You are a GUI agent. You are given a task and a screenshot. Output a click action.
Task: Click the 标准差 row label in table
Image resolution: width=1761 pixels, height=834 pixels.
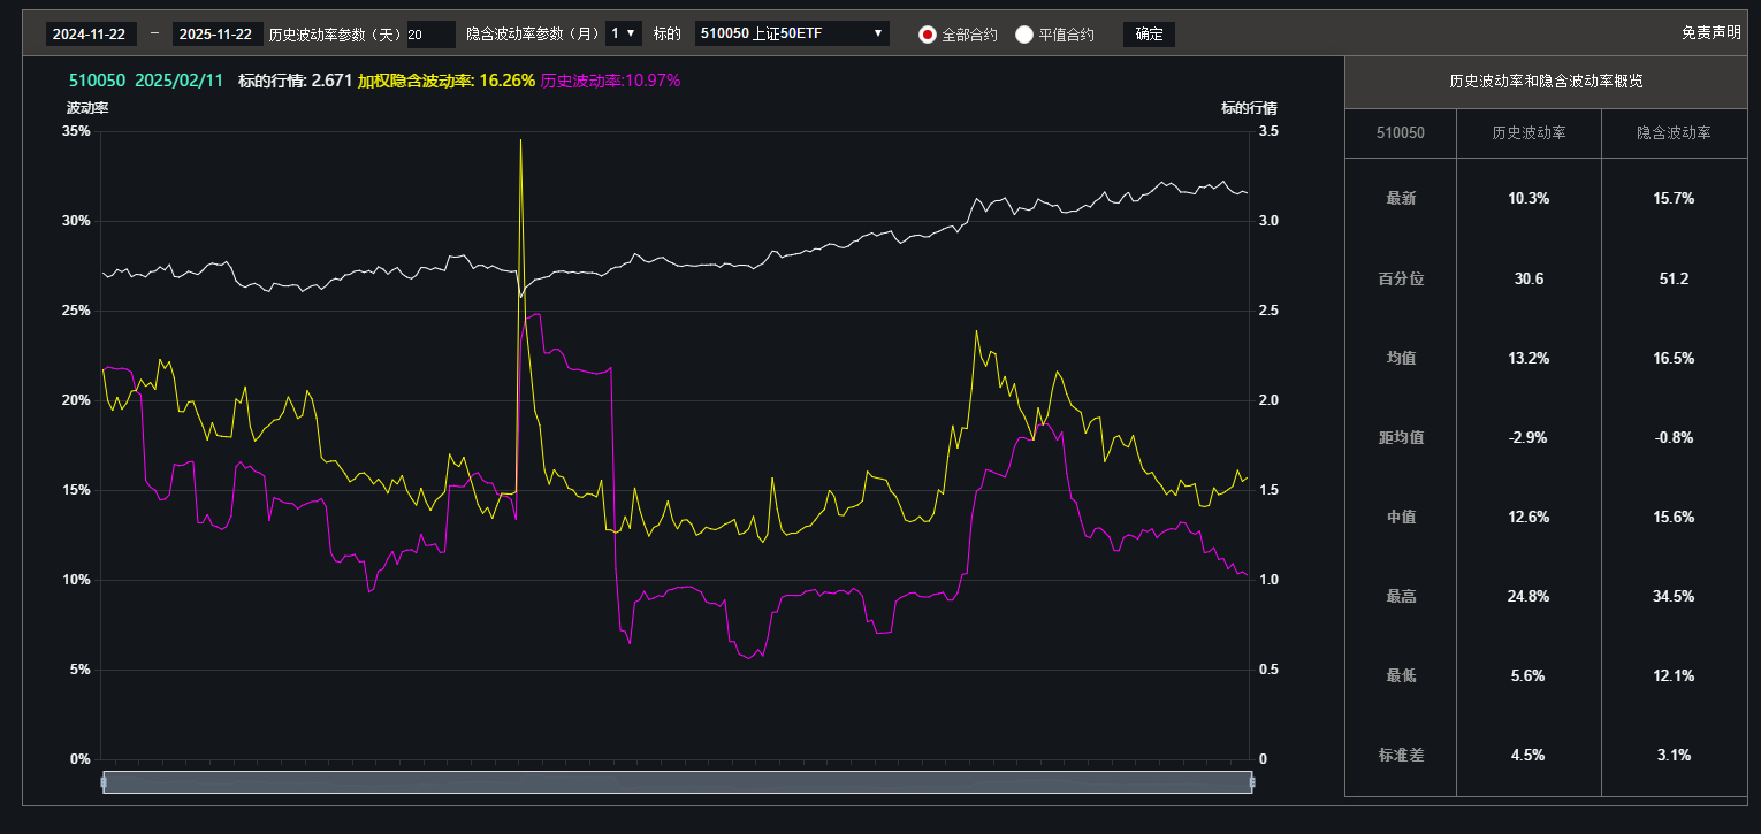click(1401, 755)
